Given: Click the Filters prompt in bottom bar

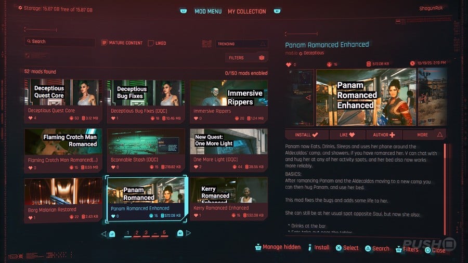Looking at the screenshot, I should click(x=407, y=249).
